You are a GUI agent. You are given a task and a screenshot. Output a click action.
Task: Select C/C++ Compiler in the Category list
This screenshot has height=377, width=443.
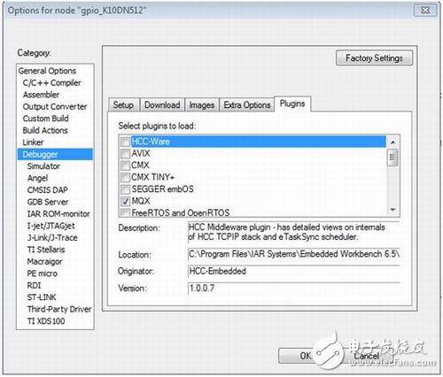(51, 83)
